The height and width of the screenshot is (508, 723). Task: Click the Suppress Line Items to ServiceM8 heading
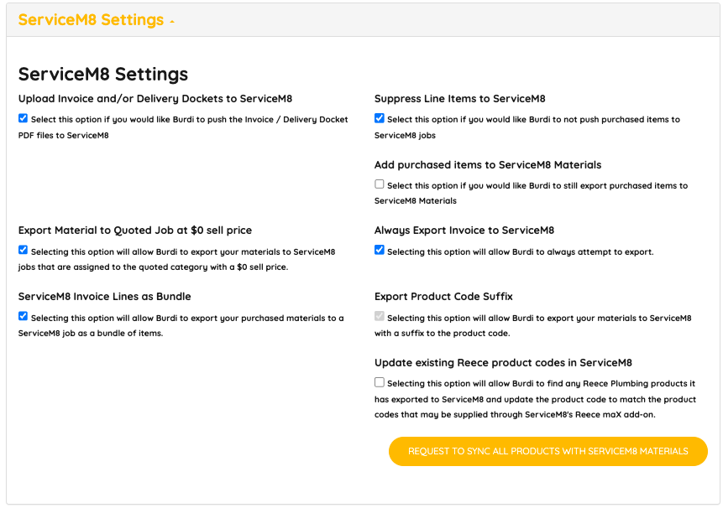tap(459, 99)
